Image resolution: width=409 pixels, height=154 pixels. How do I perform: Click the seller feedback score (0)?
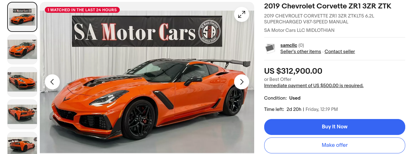(x=301, y=45)
